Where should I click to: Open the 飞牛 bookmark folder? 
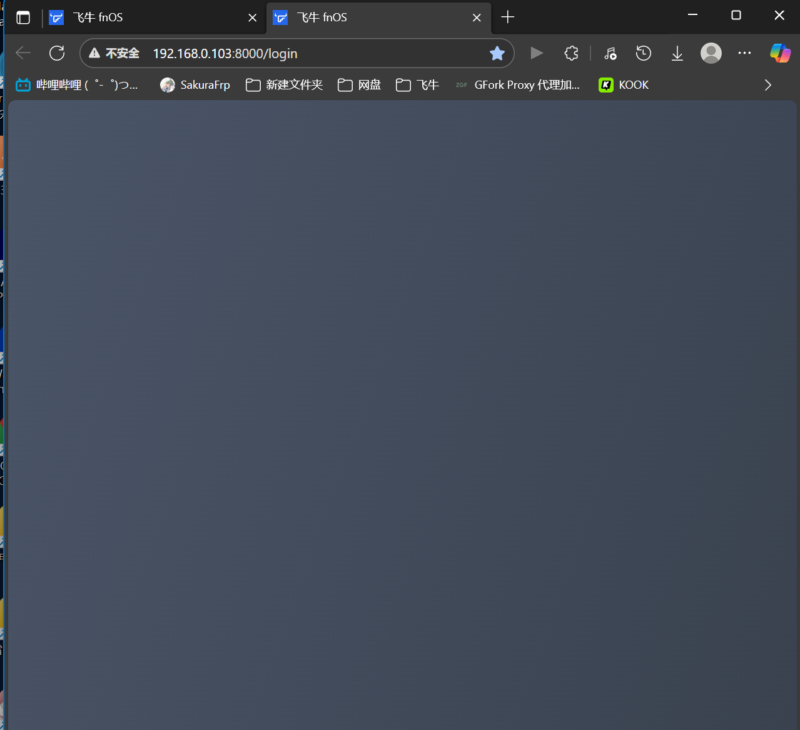418,85
